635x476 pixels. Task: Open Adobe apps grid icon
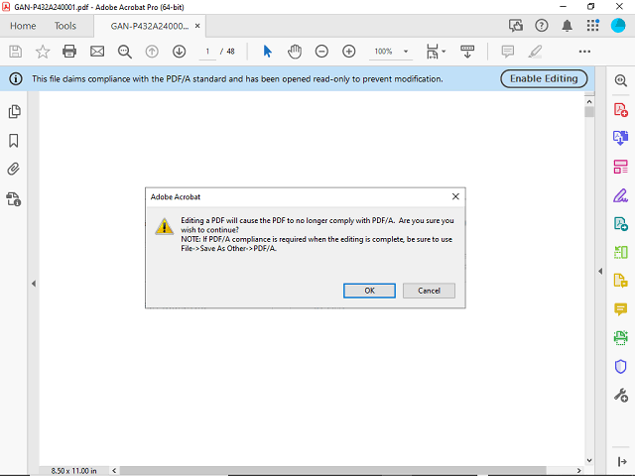593,25
